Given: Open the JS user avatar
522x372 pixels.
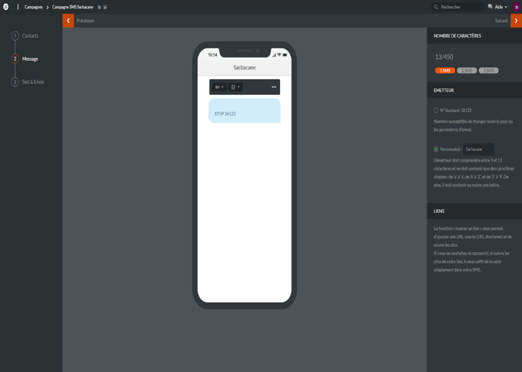Looking at the screenshot, I should tap(516, 7).
